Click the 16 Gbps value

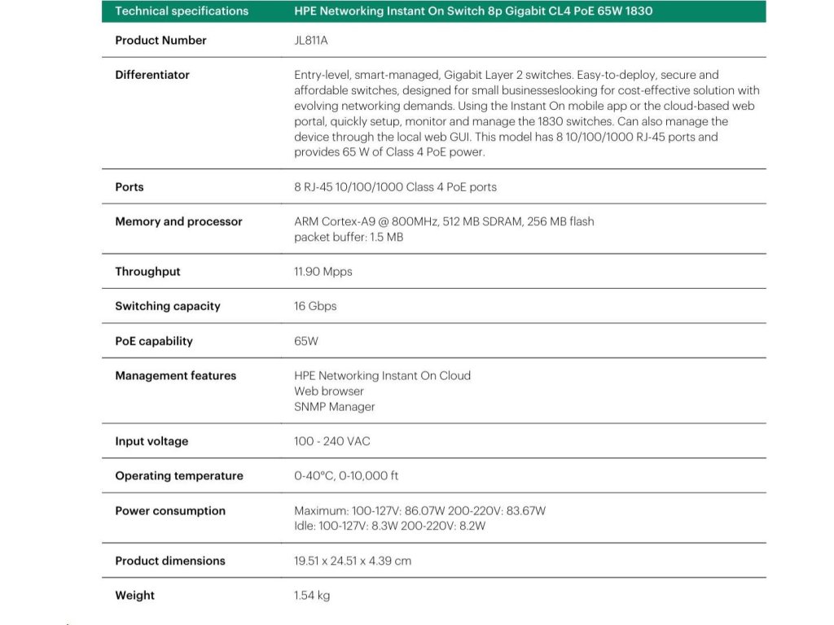point(315,307)
